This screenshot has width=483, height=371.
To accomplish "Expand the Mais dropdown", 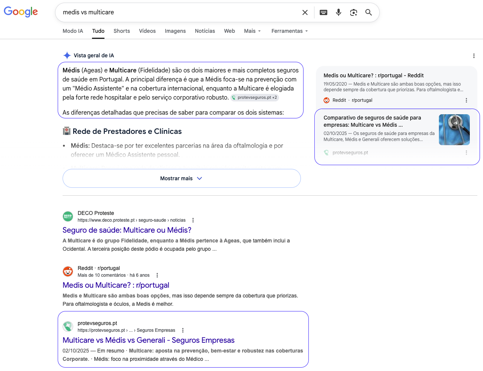I will click(x=253, y=31).
